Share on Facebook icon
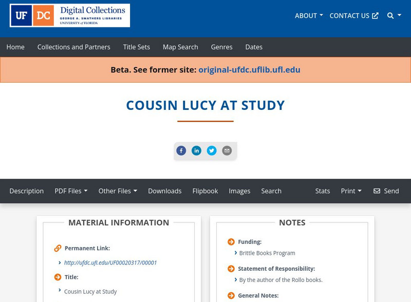Screen dimensions: 411x302 (x=181, y=150)
